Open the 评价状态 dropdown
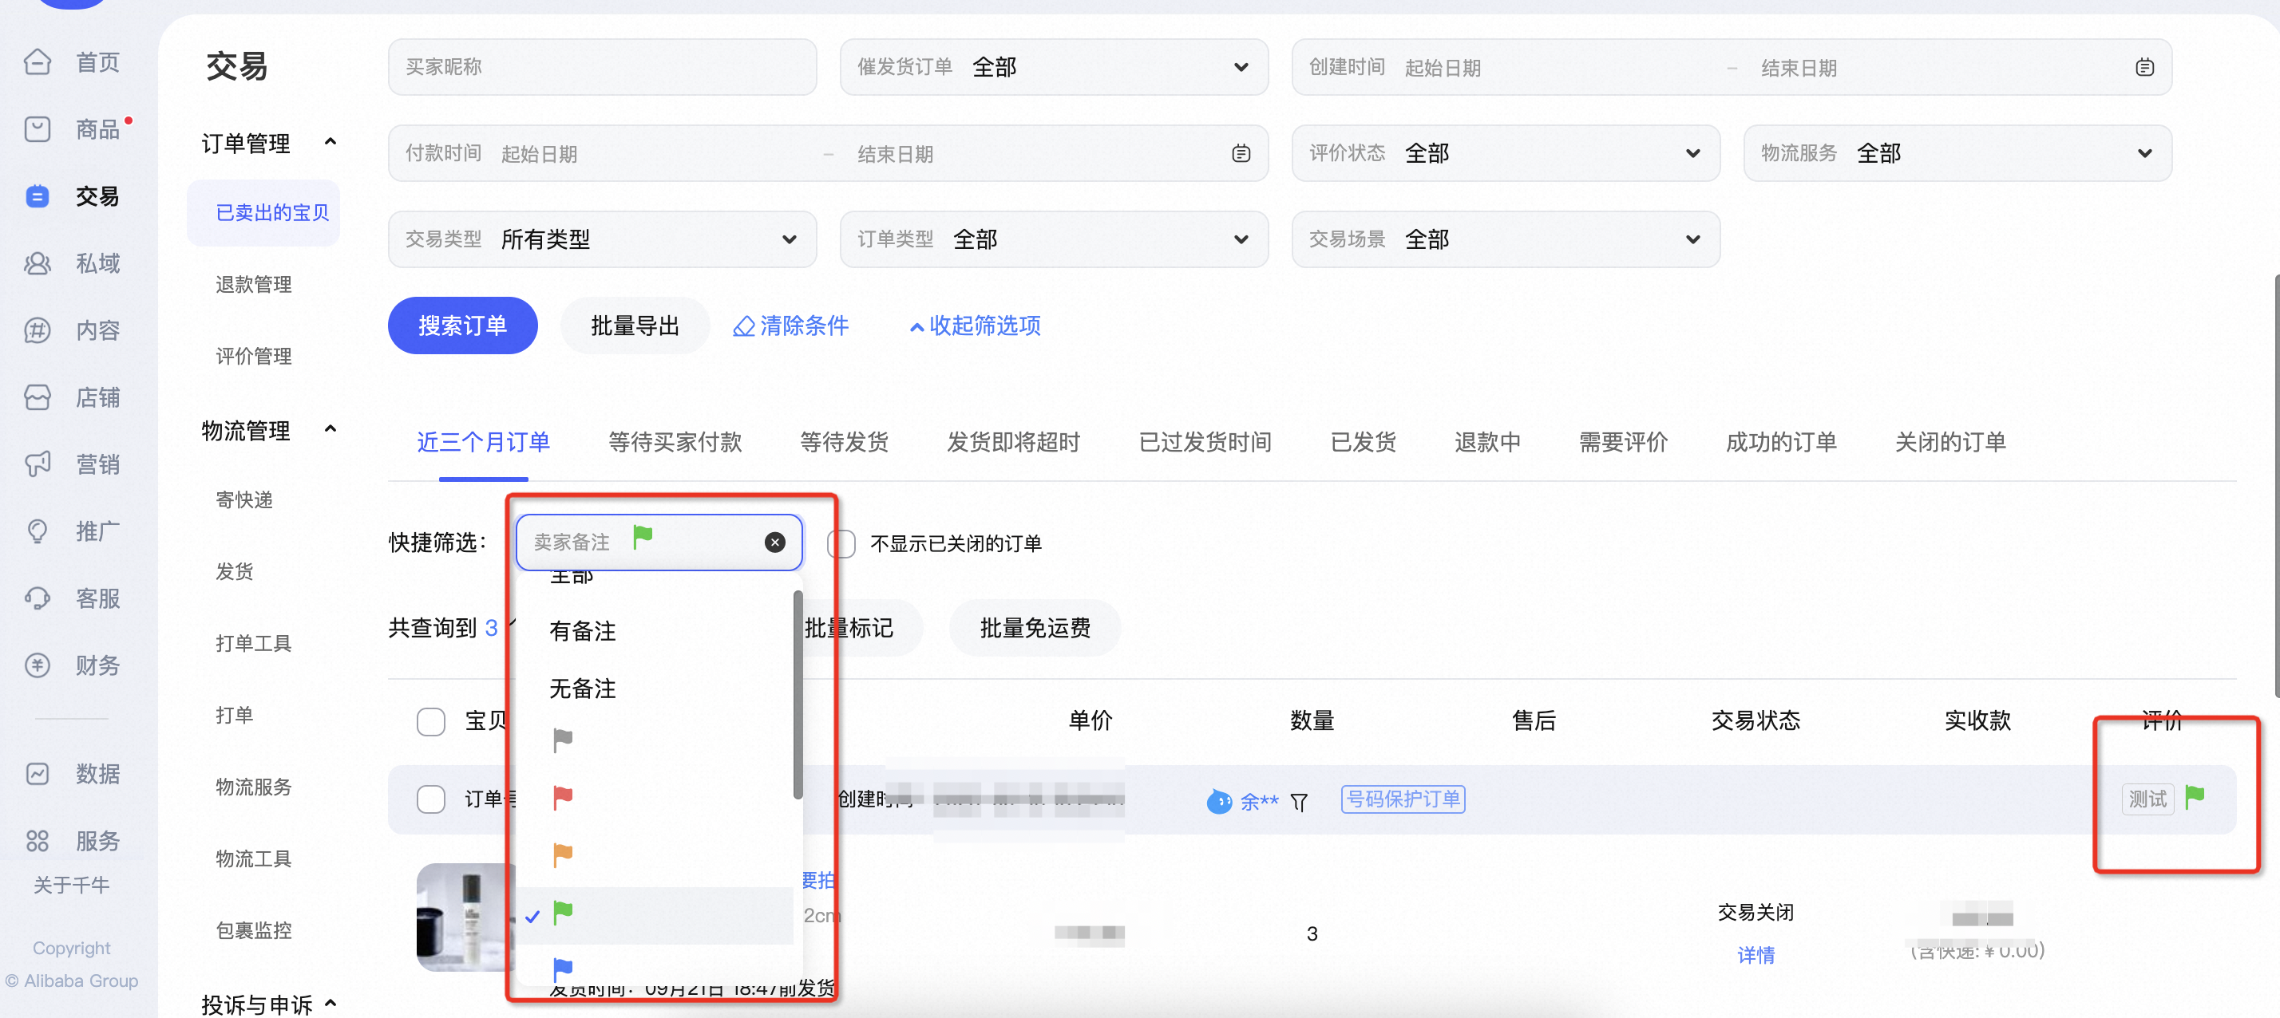This screenshot has width=2280, height=1018. (1506, 154)
